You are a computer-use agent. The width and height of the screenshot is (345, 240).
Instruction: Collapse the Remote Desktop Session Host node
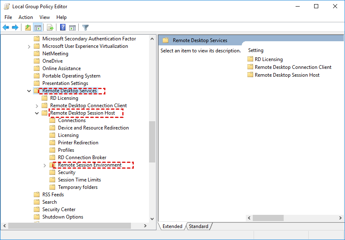point(37,113)
